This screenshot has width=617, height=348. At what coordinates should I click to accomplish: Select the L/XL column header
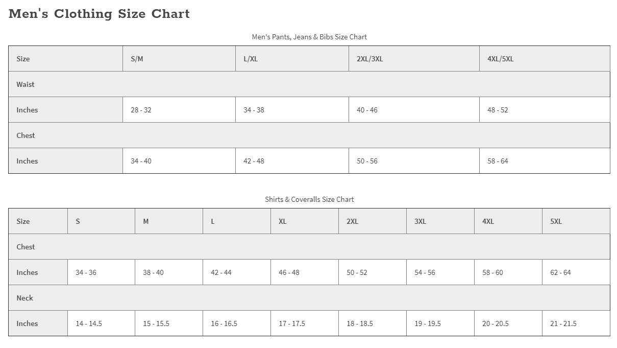click(x=251, y=59)
